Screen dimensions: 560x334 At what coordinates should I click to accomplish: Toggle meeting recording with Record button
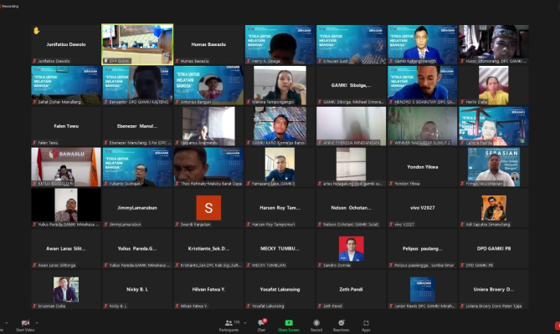tap(316, 324)
